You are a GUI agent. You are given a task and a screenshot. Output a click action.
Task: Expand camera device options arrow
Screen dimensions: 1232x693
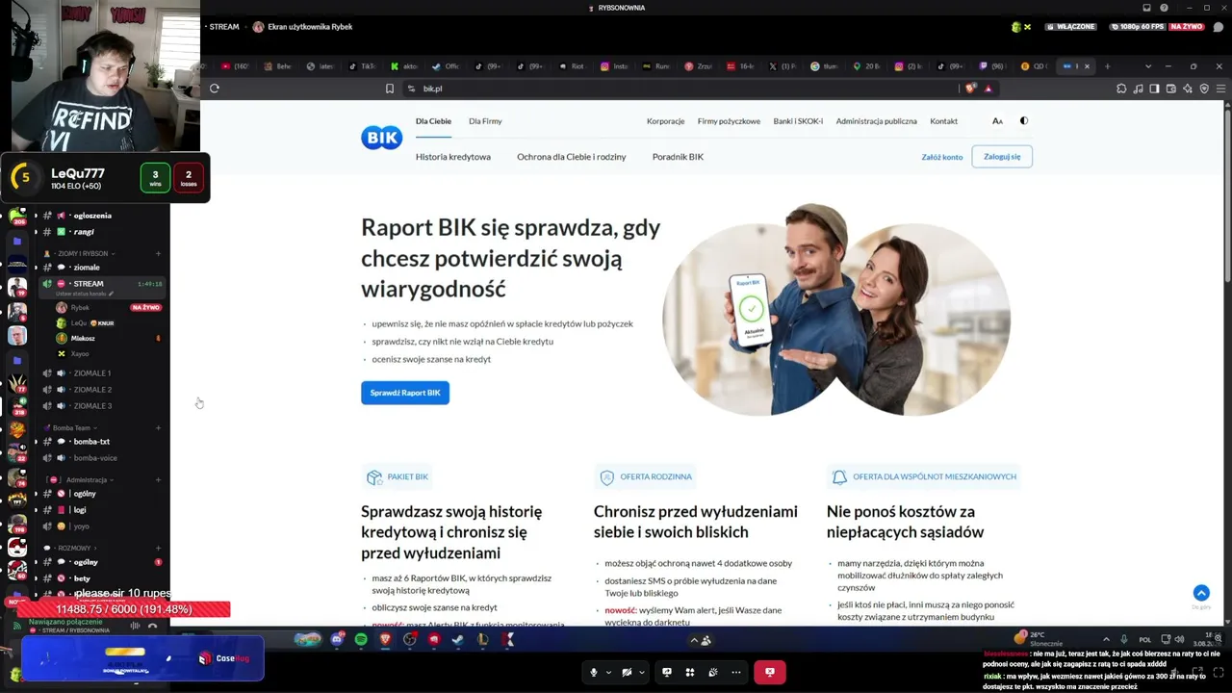pyautogui.click(x=640, y=672)
